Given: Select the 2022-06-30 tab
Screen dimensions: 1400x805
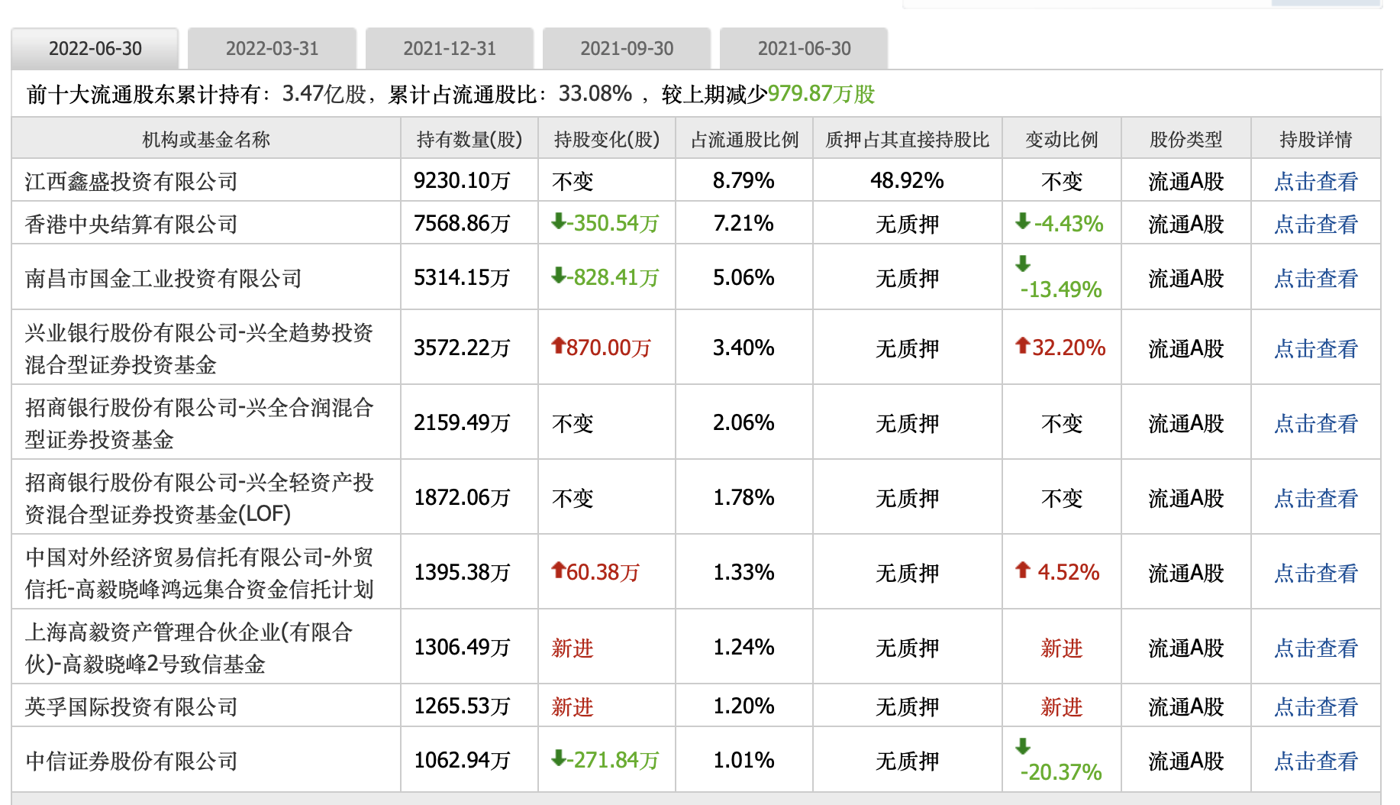Looking at the screenshot, I should coord(95,49).
